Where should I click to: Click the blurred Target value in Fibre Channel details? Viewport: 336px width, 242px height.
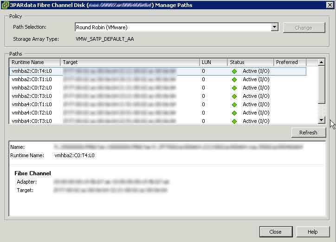(x=110, y=190)
